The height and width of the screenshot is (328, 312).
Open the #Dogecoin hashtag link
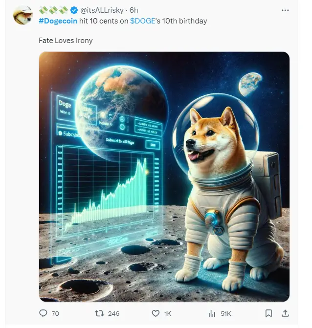[58, 21]
